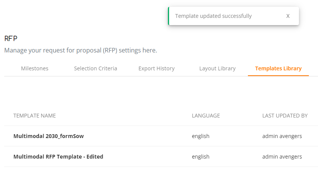Open the Multimodal 2030_formSow template
The height and width of the screenshot is (181, 318).
tap(48, 136)
